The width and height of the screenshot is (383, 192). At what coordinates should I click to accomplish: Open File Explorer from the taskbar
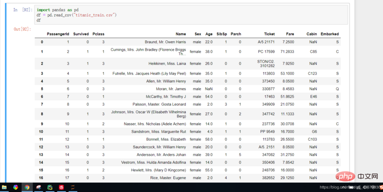tap(4, 187)
